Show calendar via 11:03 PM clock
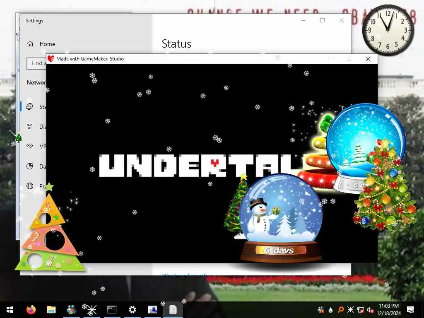Image resolution: width=424 pixels, height=318 pixels. (388, 310)
